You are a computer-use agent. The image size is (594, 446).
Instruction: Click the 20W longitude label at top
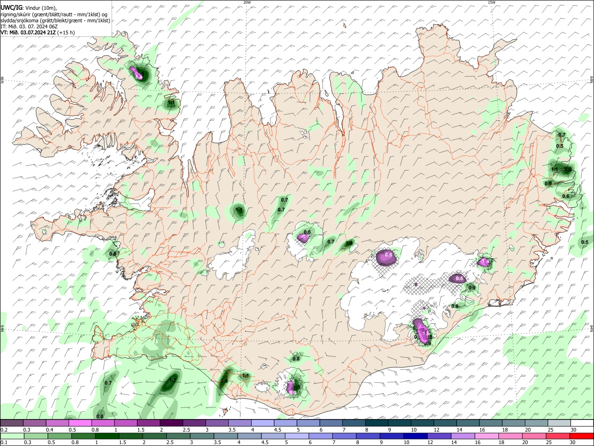tap(247, 2)
